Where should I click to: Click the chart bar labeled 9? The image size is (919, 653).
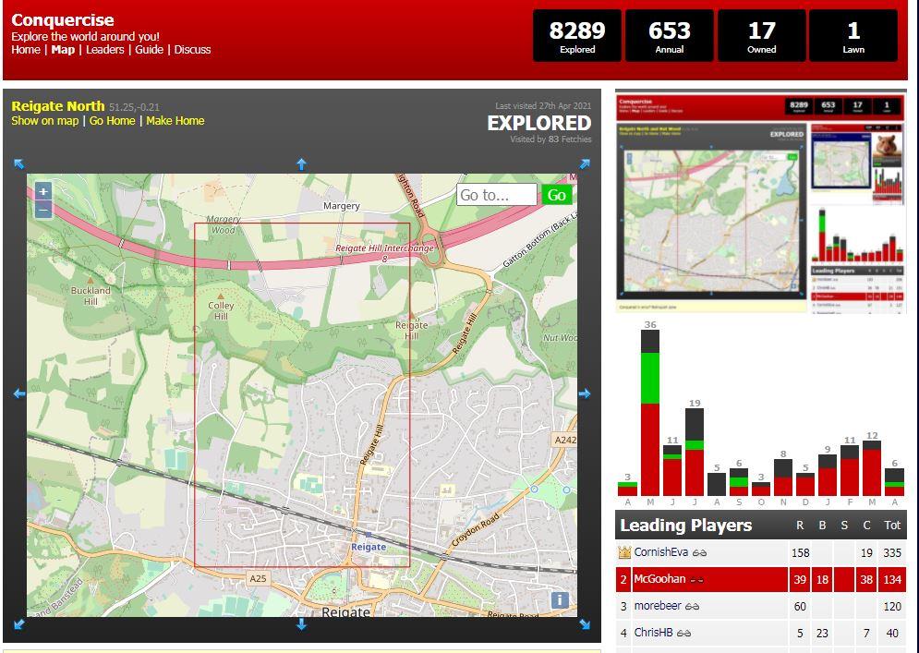pos(828,476)
